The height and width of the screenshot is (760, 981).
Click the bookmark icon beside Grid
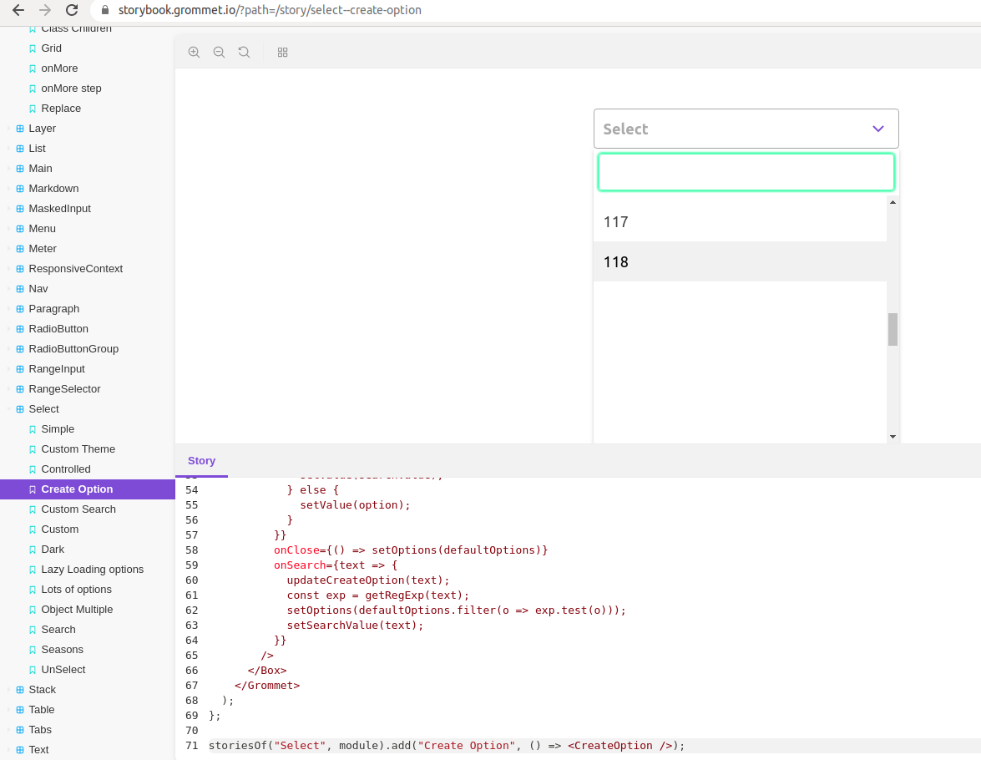(33, 48)
